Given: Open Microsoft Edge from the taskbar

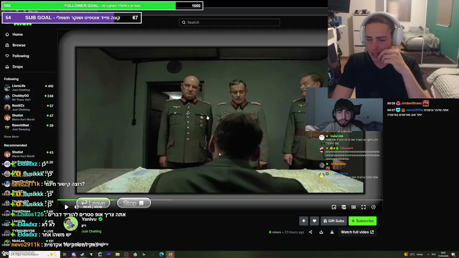Looking at the screenshot, I should tap(161, 254).
